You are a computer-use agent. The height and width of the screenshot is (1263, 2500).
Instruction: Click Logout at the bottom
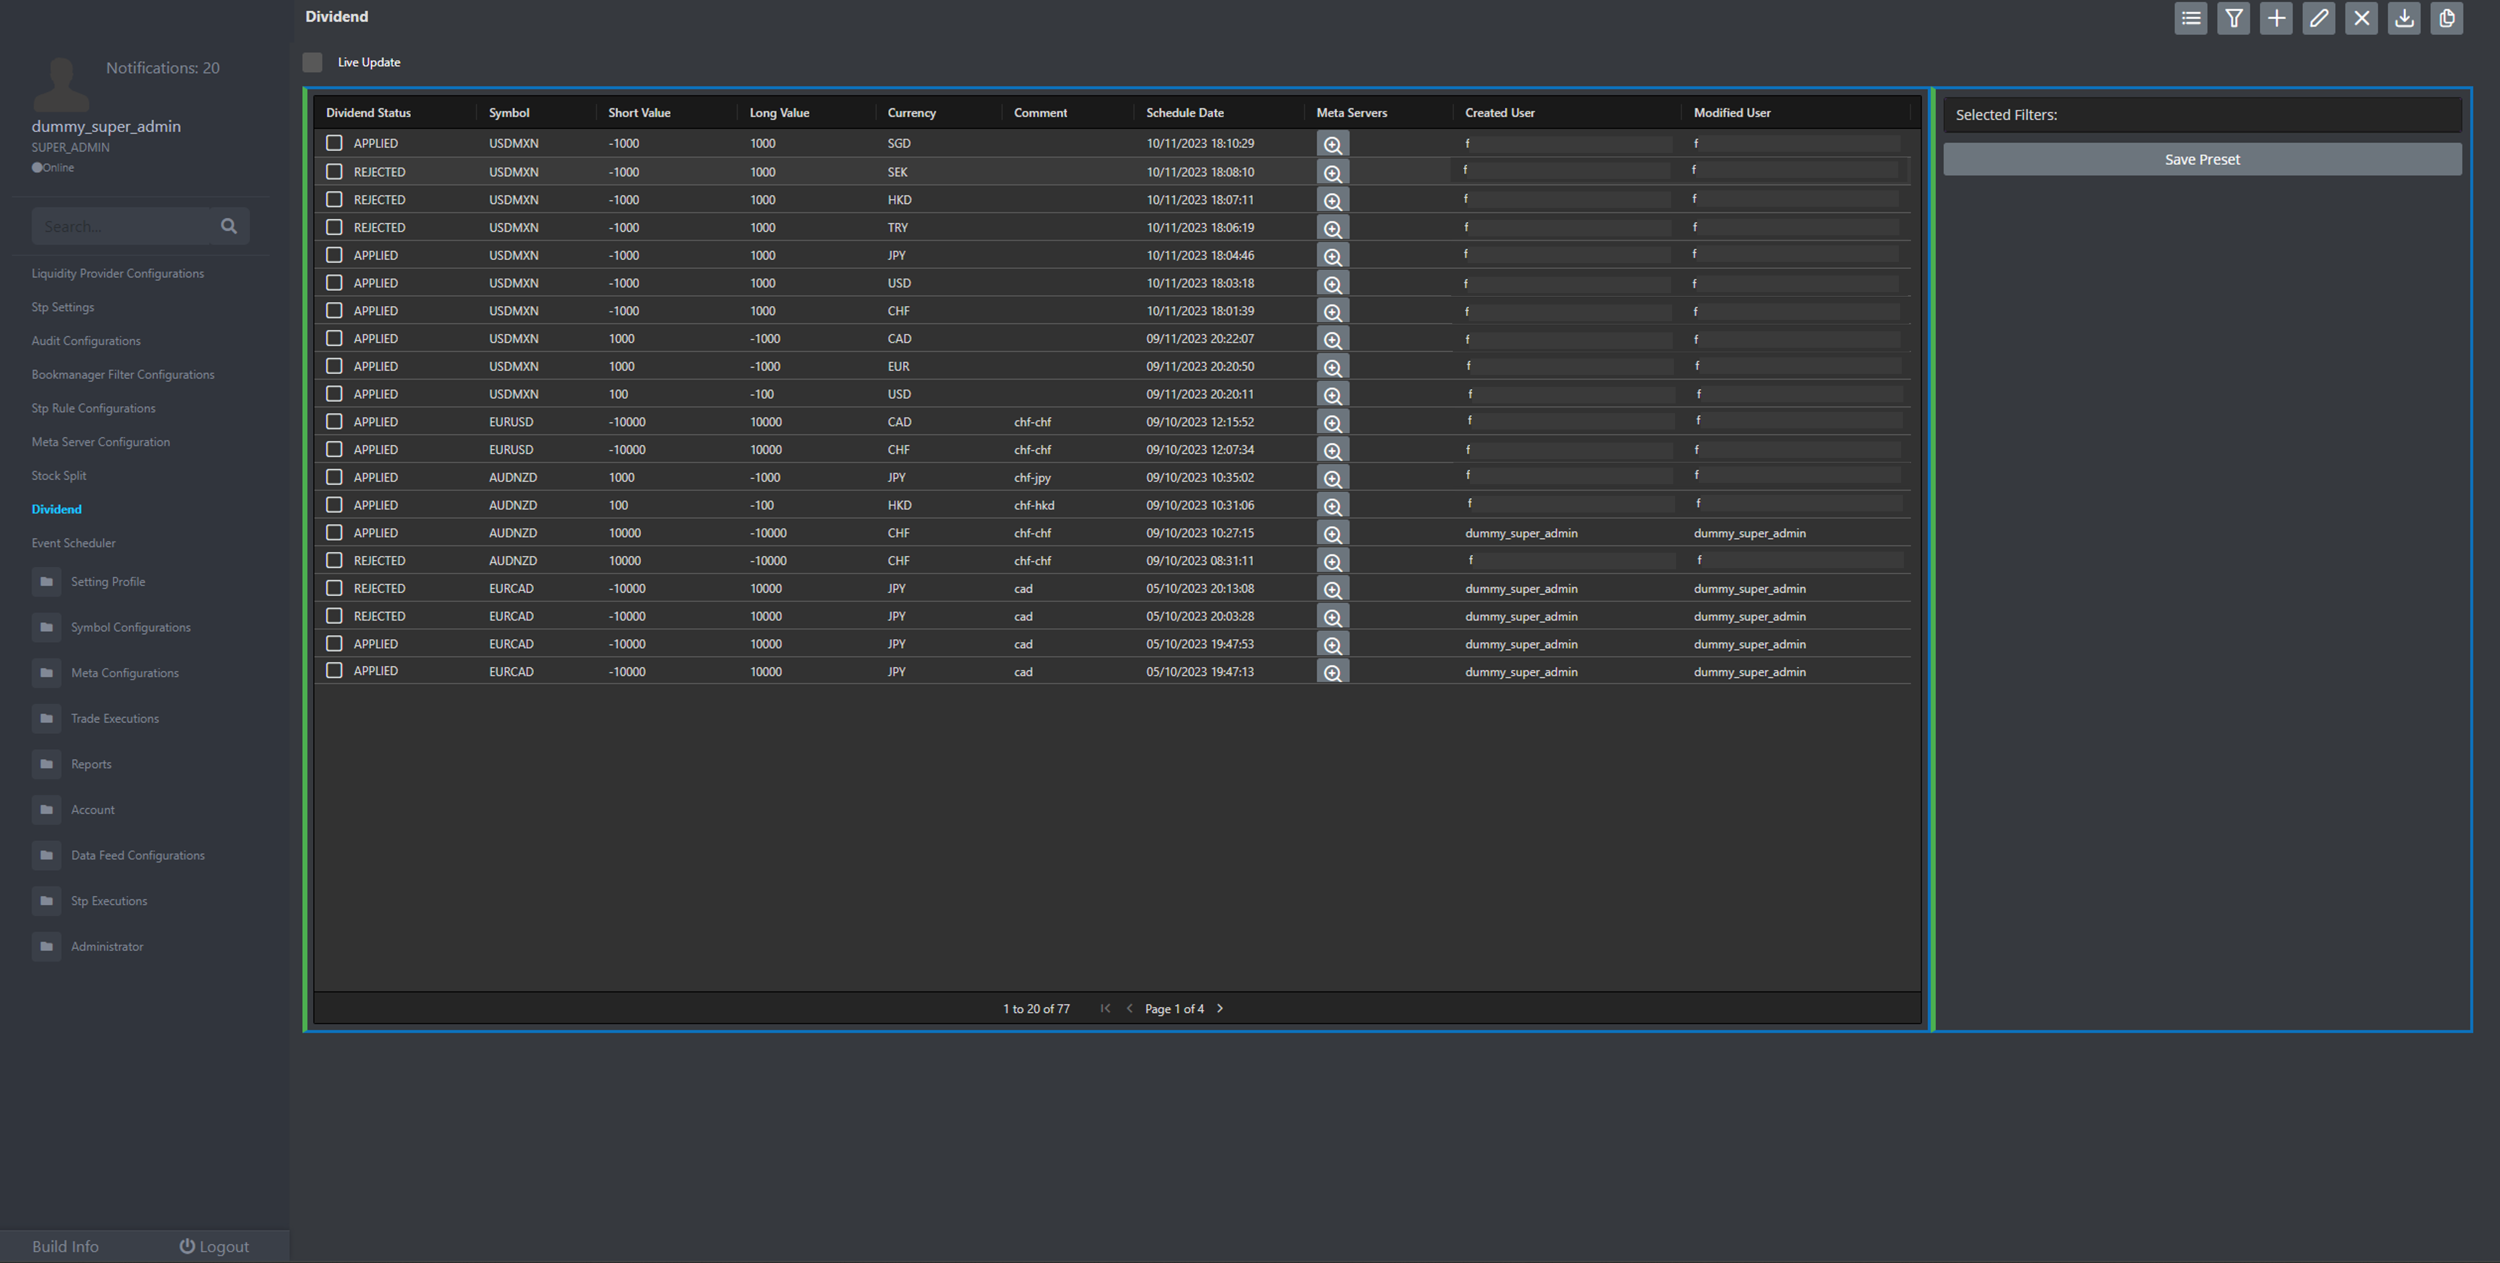tap(214, 1247)
